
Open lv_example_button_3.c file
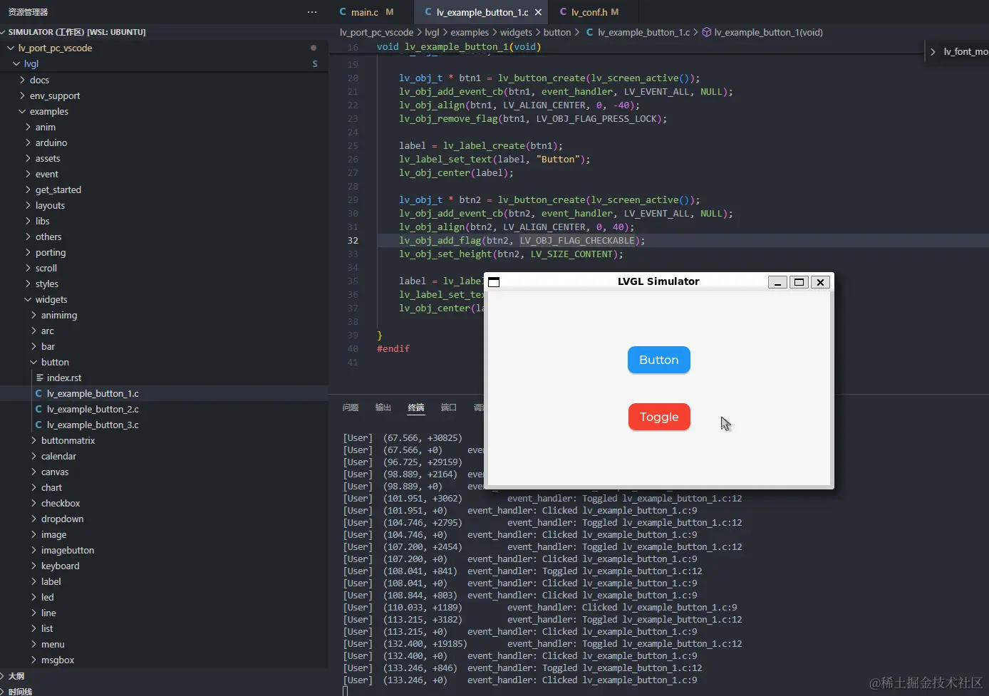point(164,425)
